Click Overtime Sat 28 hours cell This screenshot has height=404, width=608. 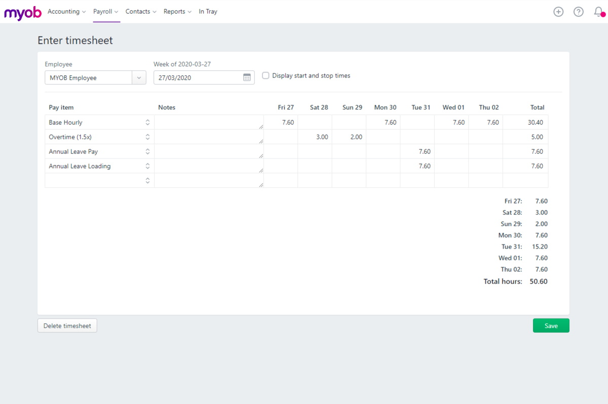(x=315, y=137)
